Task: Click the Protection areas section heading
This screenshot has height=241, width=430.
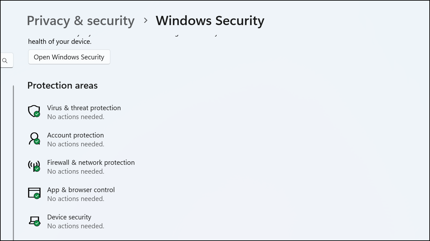Action: (x=62, y=85)
